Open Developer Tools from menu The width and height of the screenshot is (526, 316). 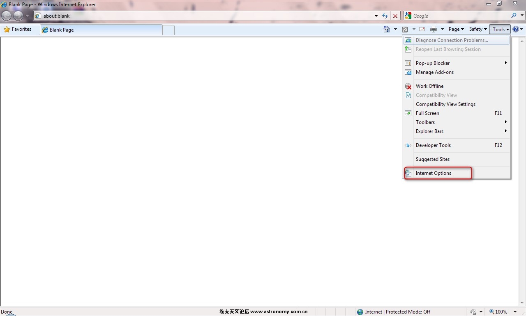[457, 145]
